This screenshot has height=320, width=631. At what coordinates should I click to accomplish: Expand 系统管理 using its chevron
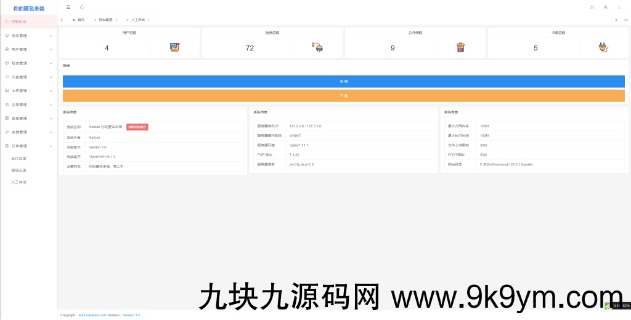[51, 36]
